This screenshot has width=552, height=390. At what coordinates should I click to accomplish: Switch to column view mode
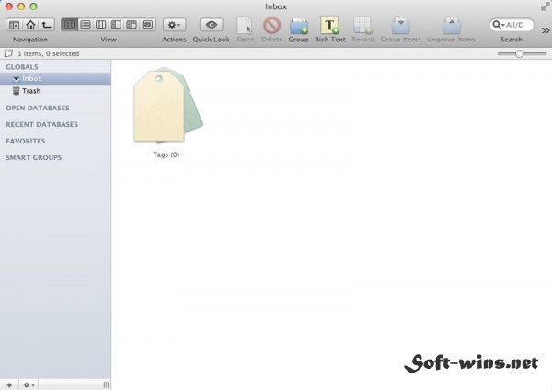[100, 25]
